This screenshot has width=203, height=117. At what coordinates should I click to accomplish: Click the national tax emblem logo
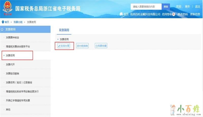pos(8,9)
